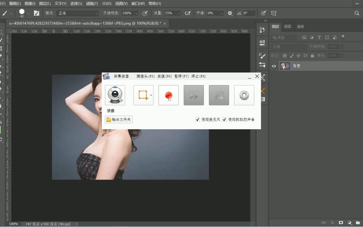Screen dimensions: 363x227
Task: Open the screen recorder settings gear
Action: point(244,95)
